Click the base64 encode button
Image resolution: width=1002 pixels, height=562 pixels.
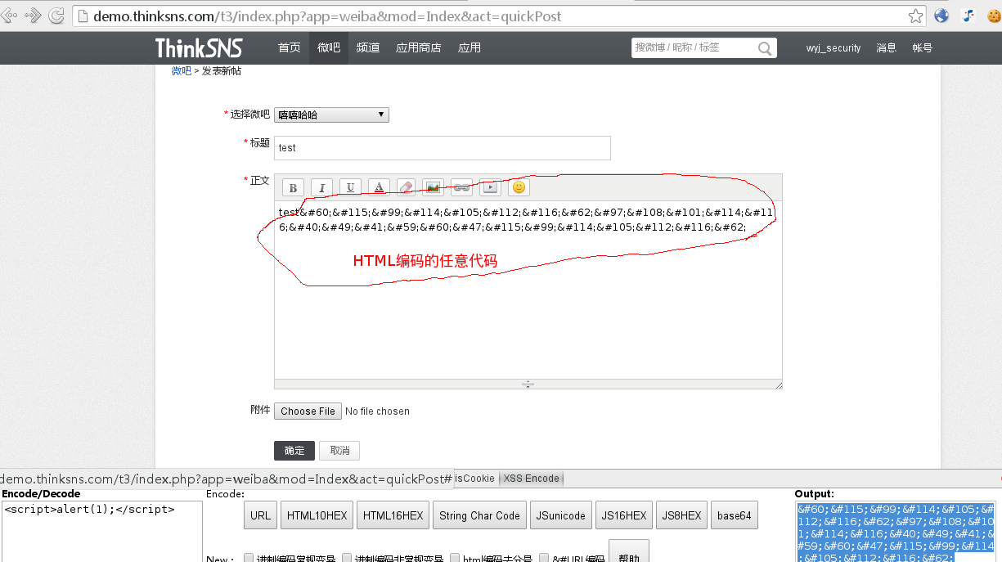point(734,515)
